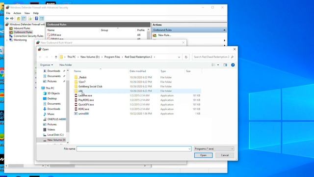Click the Cancel button
This screenshot has height=177, width=314.
[225, 155]
